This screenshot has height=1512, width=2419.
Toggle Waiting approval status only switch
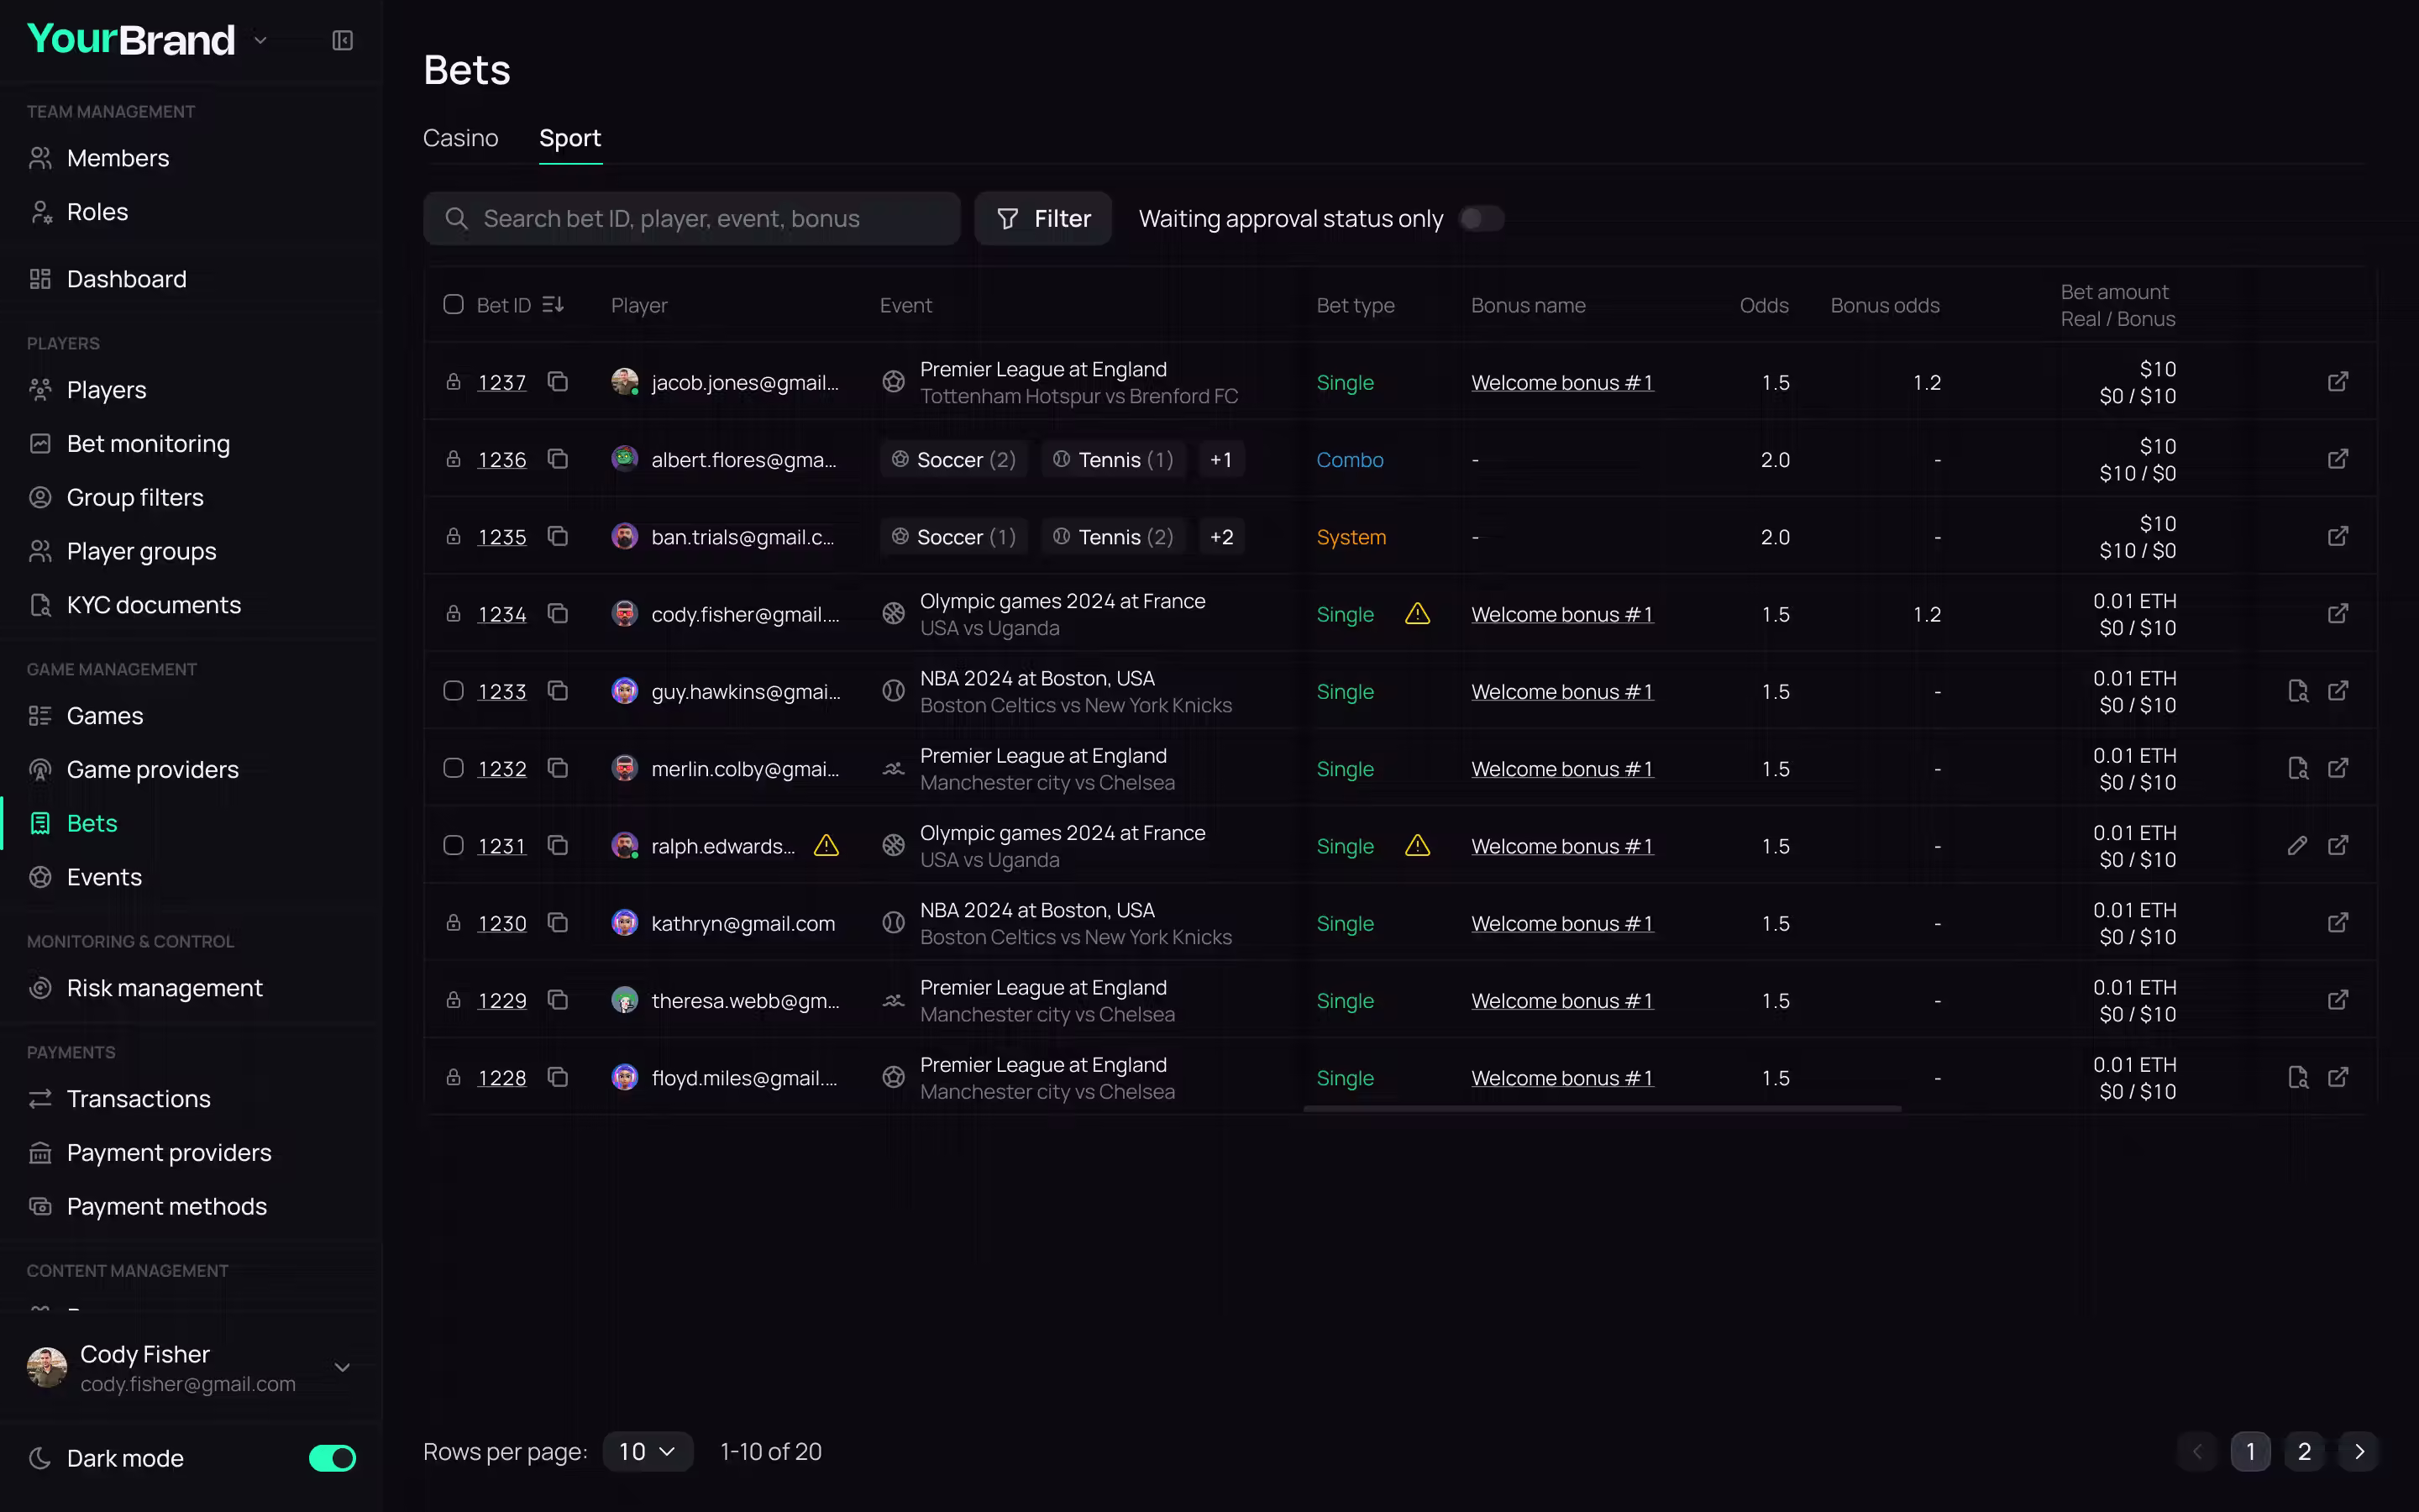(1481, 219)
